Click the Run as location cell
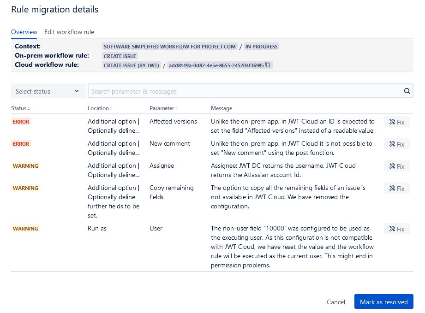The height and width of the screenshot is (313, 425). (97, 229)
